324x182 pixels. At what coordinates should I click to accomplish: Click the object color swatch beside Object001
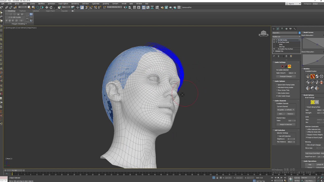[299, 33]
